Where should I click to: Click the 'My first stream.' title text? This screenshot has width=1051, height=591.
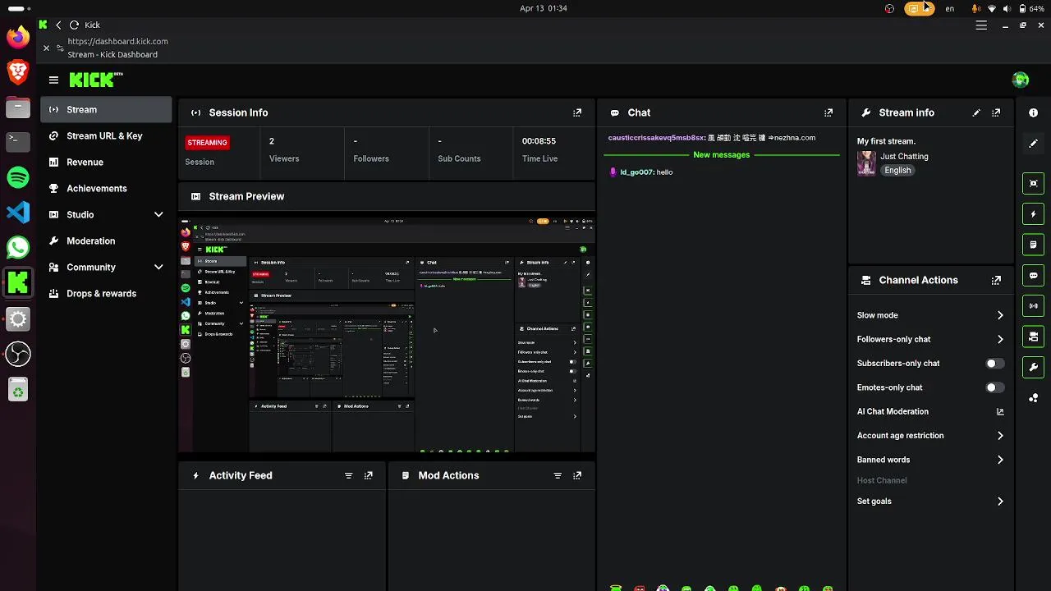point(886,141)
